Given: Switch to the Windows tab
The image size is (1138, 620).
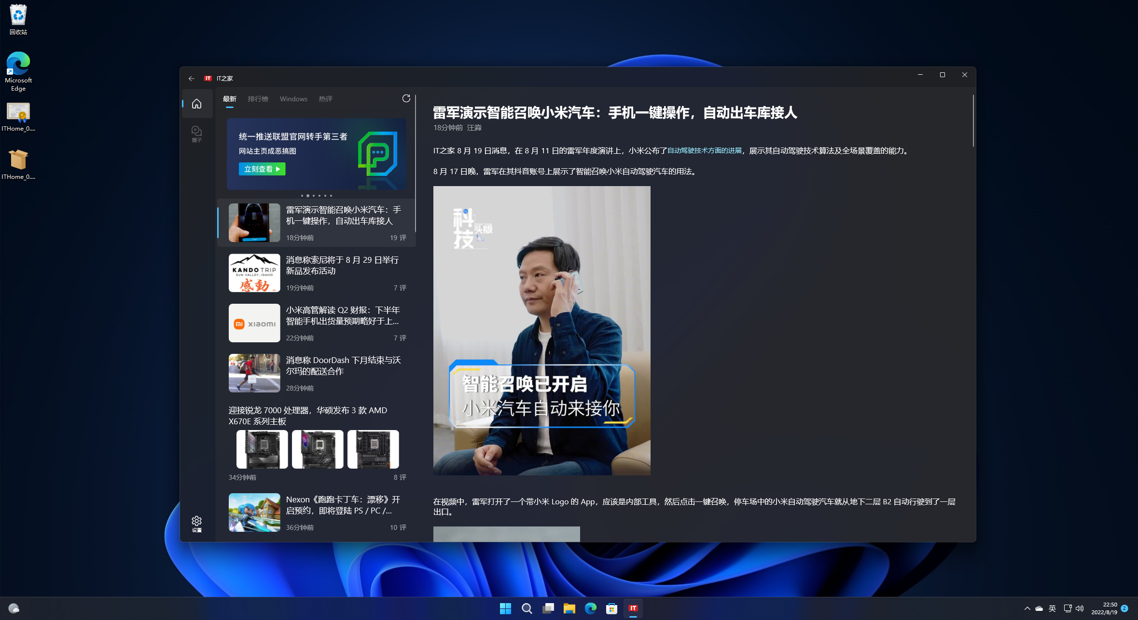Looking at the screenshot, I should click(x=293, y=99).
